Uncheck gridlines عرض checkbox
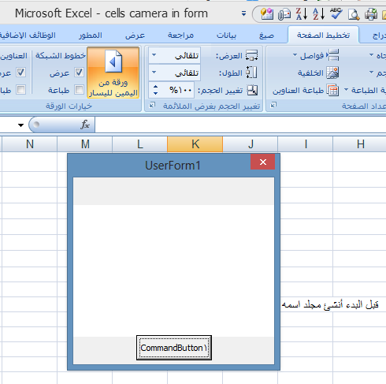Image resolution: width=386 pixels, height=384 pixels. [x=79, y=73]
